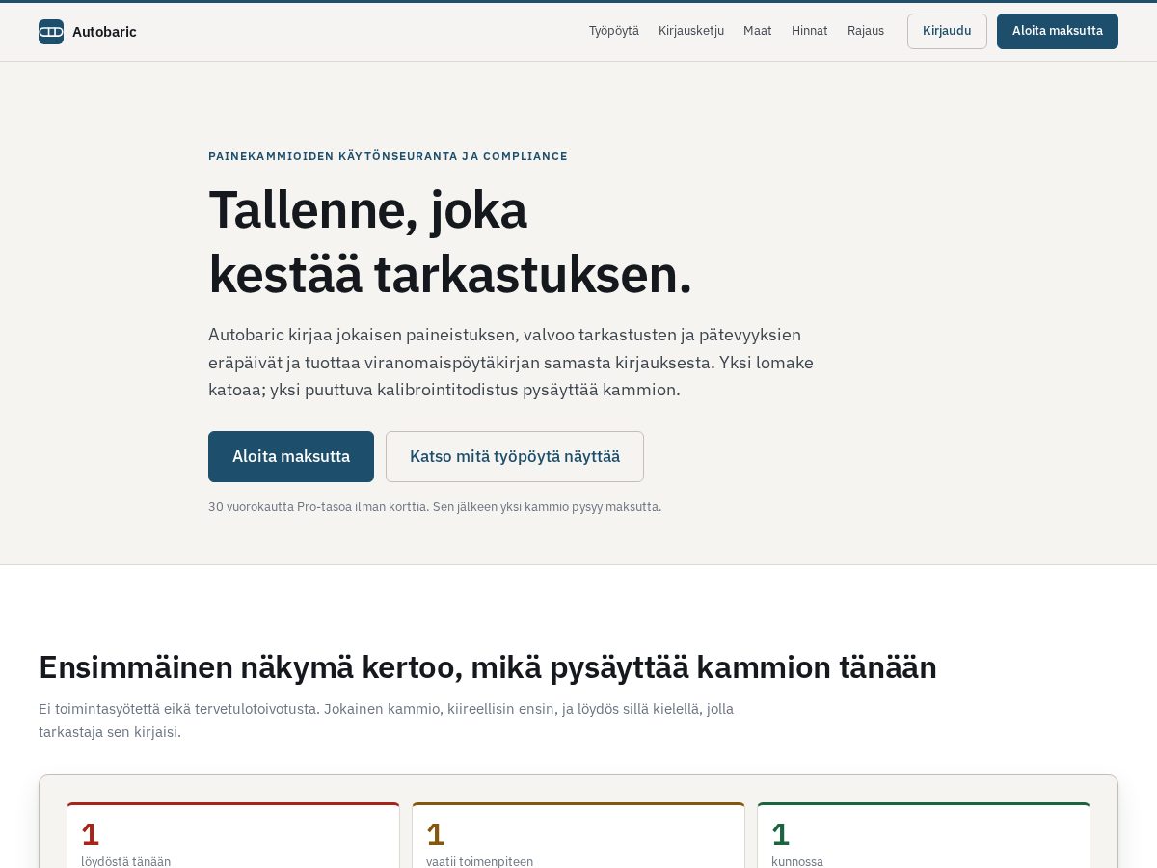This screenshot has width=1157, height=868.
Task: Click the paragraph beginning Autobaric kirjaa jokaisen
Action: tap(511, 363)
